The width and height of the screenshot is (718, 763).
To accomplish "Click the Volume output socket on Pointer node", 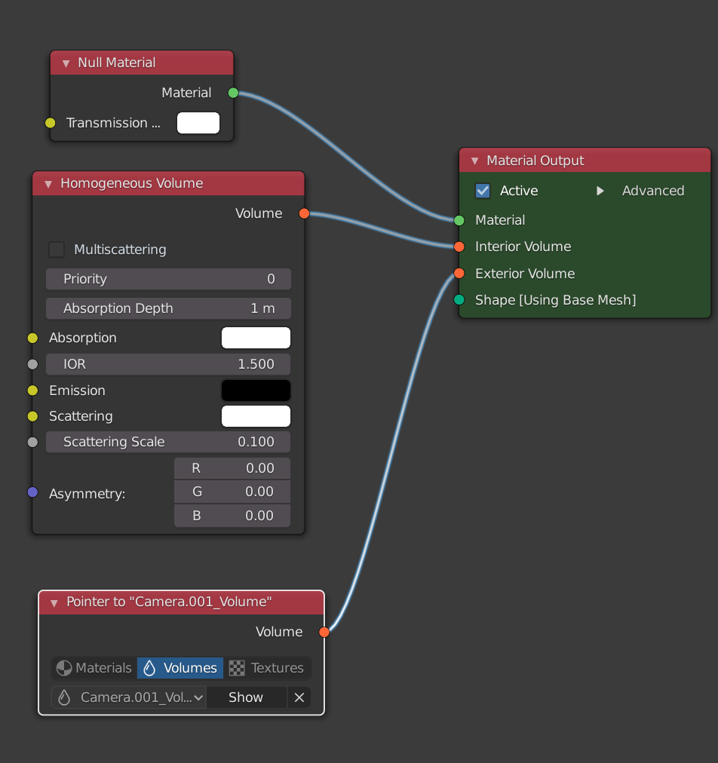I will click(x=324, y=632).
